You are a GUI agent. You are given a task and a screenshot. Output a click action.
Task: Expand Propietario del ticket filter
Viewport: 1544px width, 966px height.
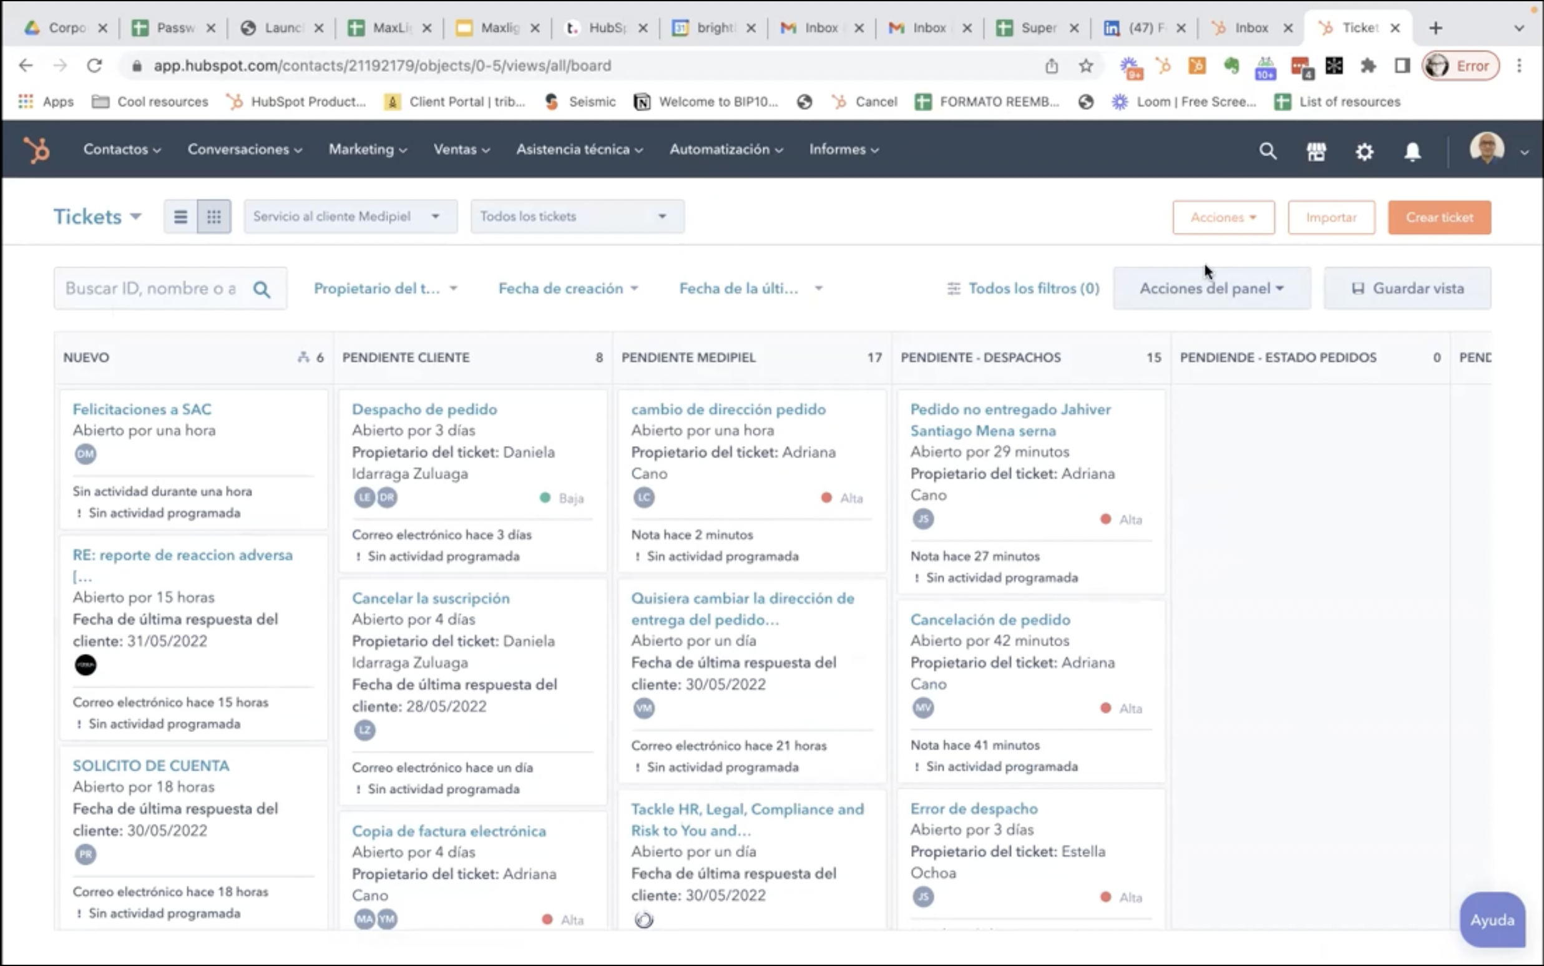(x=385, y=289)
